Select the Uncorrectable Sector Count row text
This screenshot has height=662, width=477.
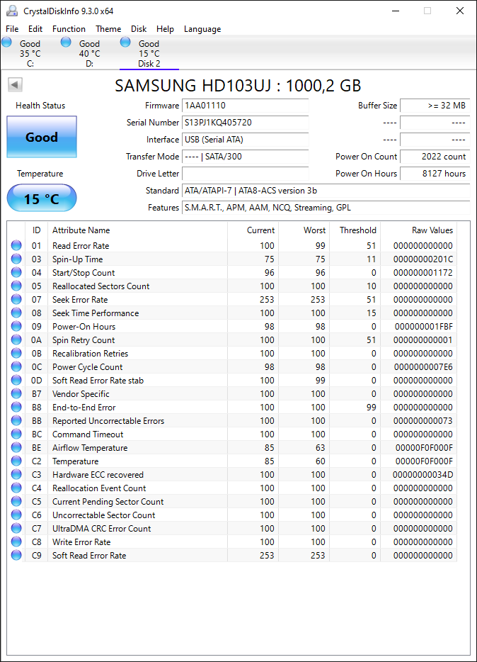click(103, 515)
